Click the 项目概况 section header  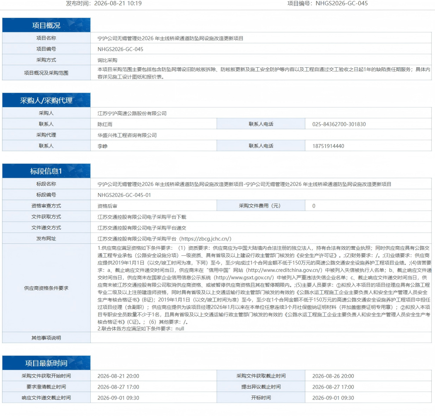point(46,25)
